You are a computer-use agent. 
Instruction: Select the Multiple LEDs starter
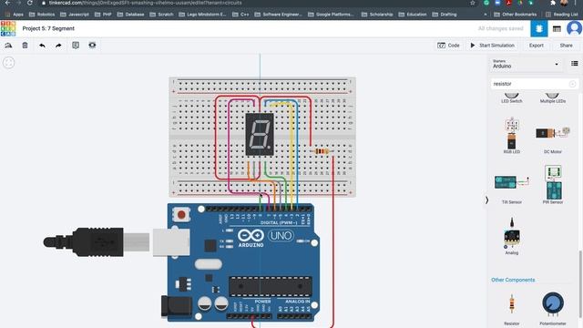click(x=553, y=97)
